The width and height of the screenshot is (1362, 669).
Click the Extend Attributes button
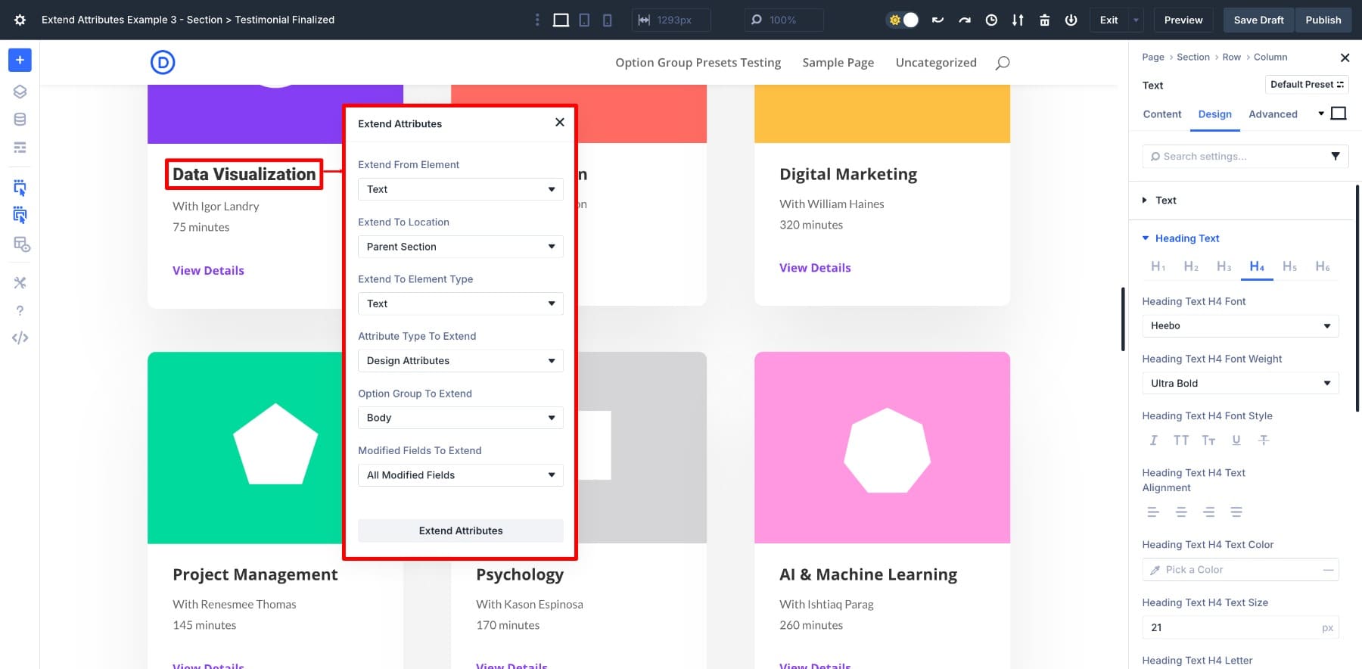(460, 531)
